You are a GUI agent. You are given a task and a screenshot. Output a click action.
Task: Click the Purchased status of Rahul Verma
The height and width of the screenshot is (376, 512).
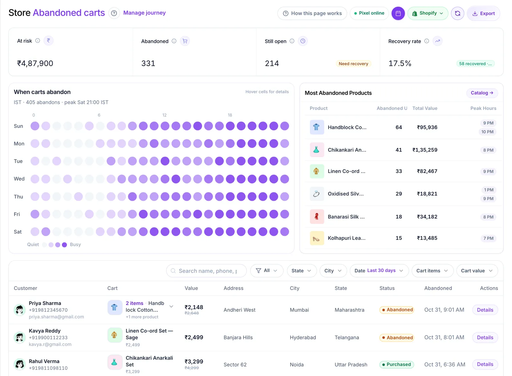pos(397,364)
